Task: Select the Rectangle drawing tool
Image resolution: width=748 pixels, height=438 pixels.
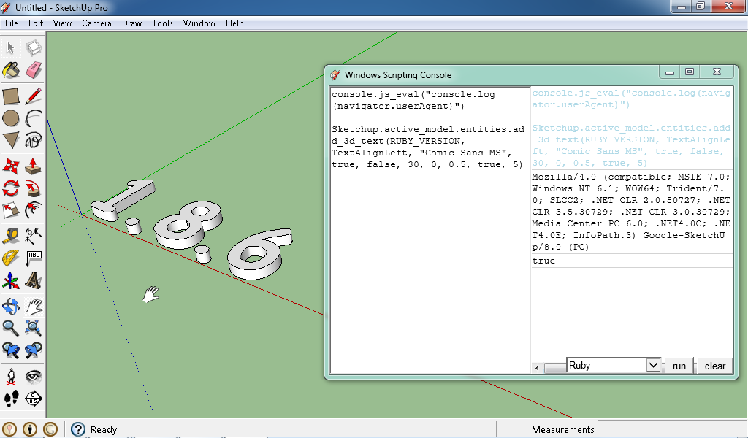Action: pyautogui.click(x=11, y=96)
